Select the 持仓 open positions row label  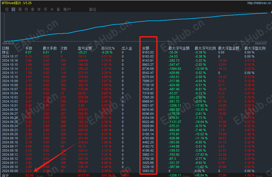click(x=5, y=52)
